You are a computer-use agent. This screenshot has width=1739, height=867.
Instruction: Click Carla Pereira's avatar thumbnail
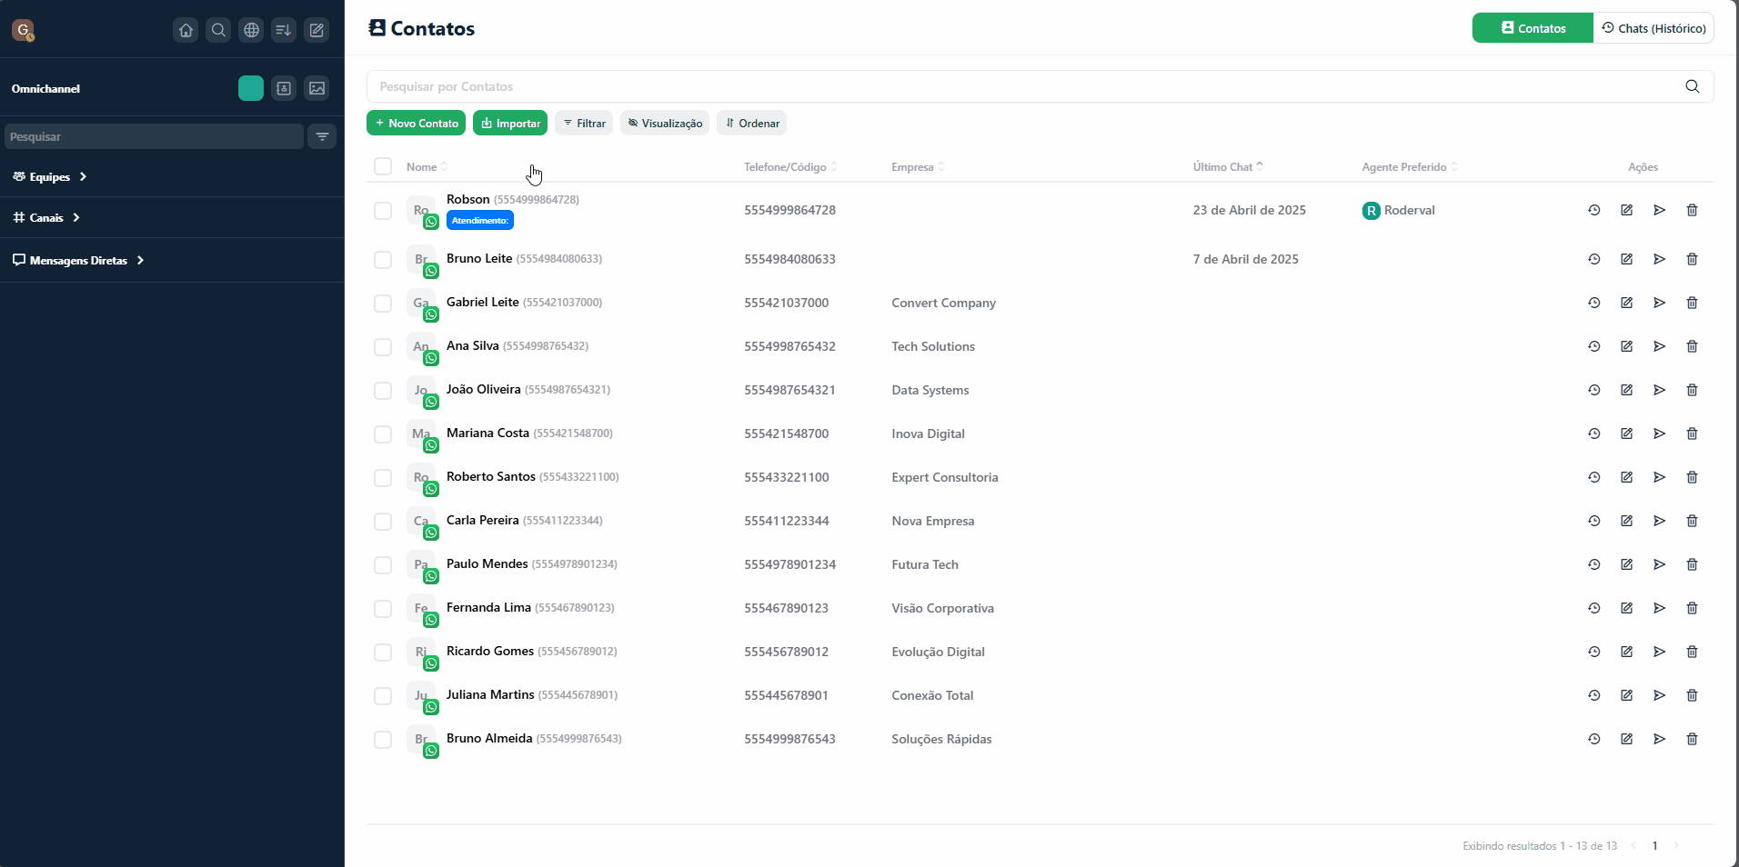click(x=421, y=521)
